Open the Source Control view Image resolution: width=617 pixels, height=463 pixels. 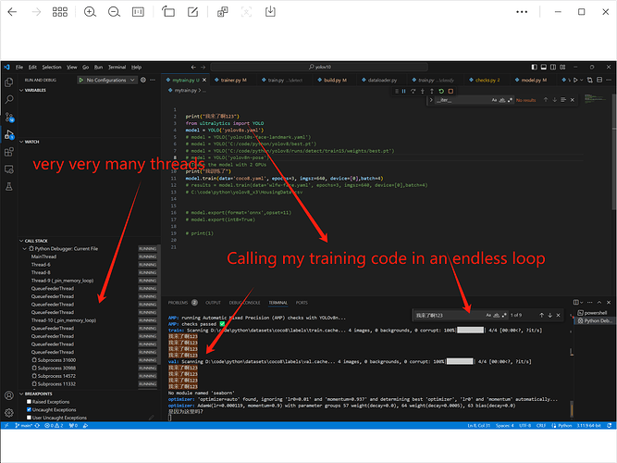click(9, 117)
